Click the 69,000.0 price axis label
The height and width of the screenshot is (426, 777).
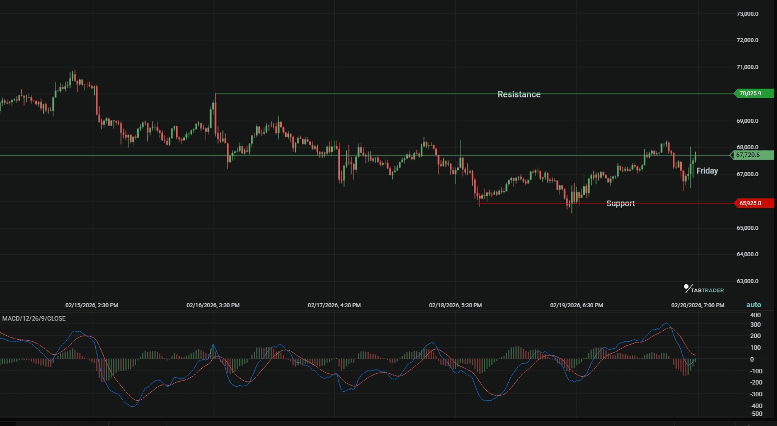(747, 121)
